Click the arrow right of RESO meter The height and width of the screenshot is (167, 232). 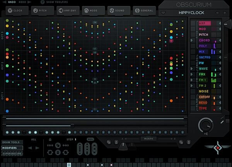tap(220, 103)
